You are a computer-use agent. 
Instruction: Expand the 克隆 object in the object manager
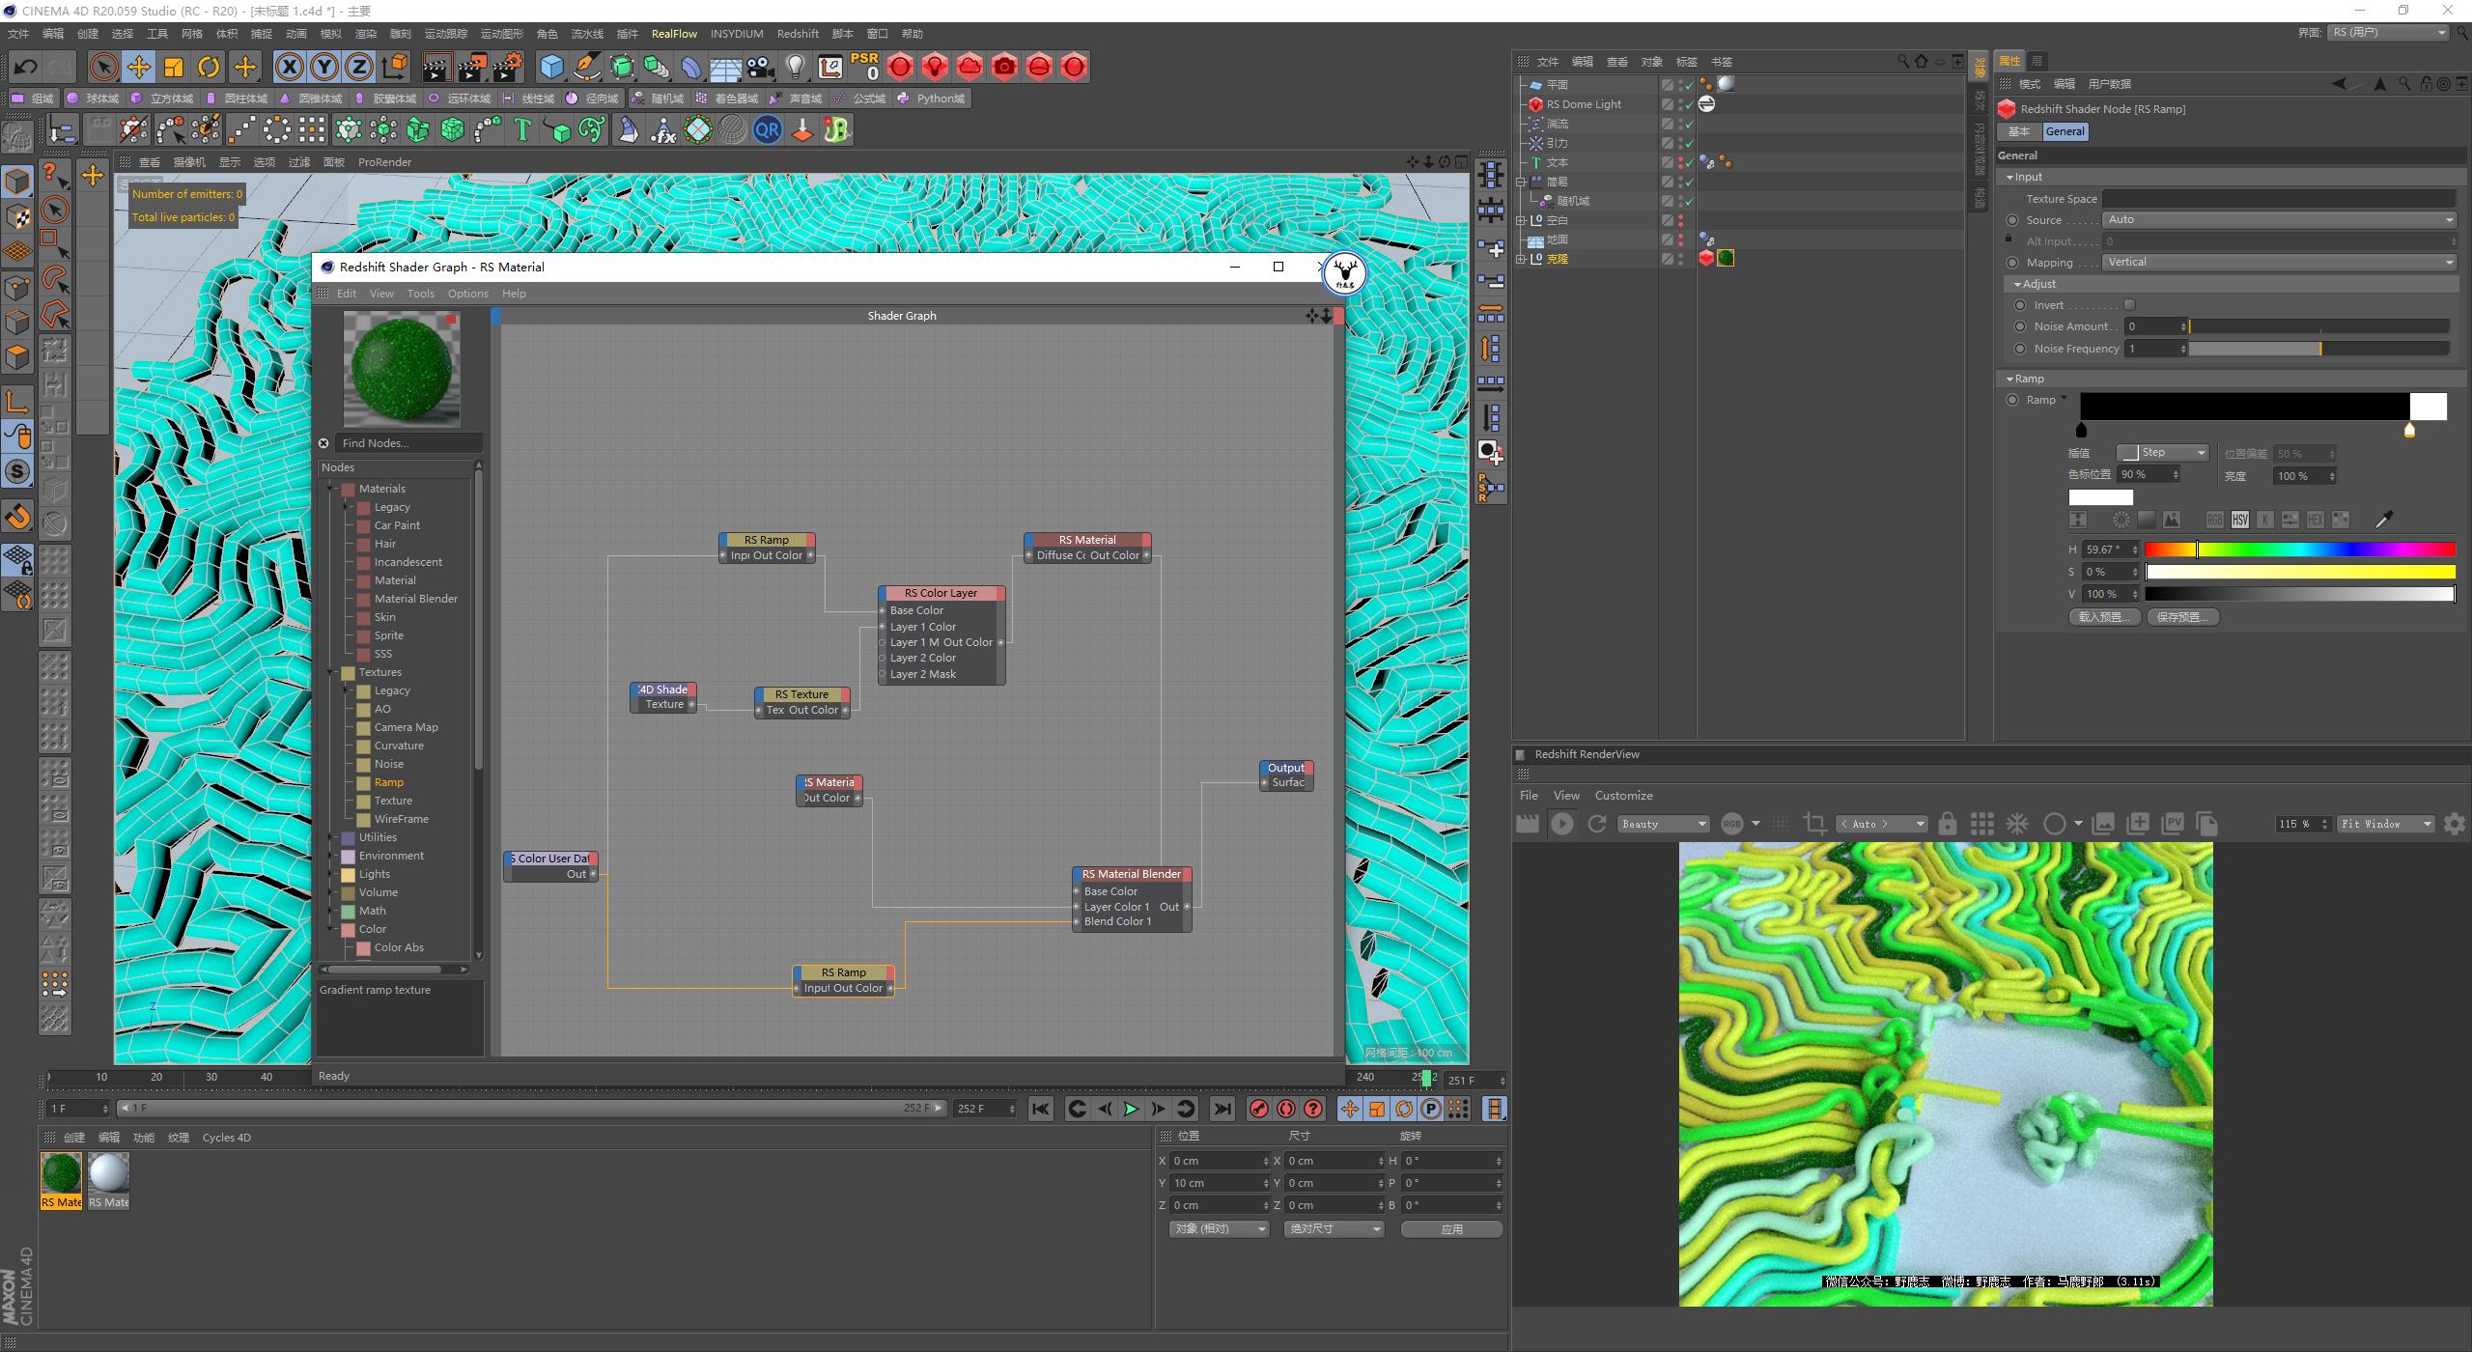pyautogui.click(x=1522, y=258)
